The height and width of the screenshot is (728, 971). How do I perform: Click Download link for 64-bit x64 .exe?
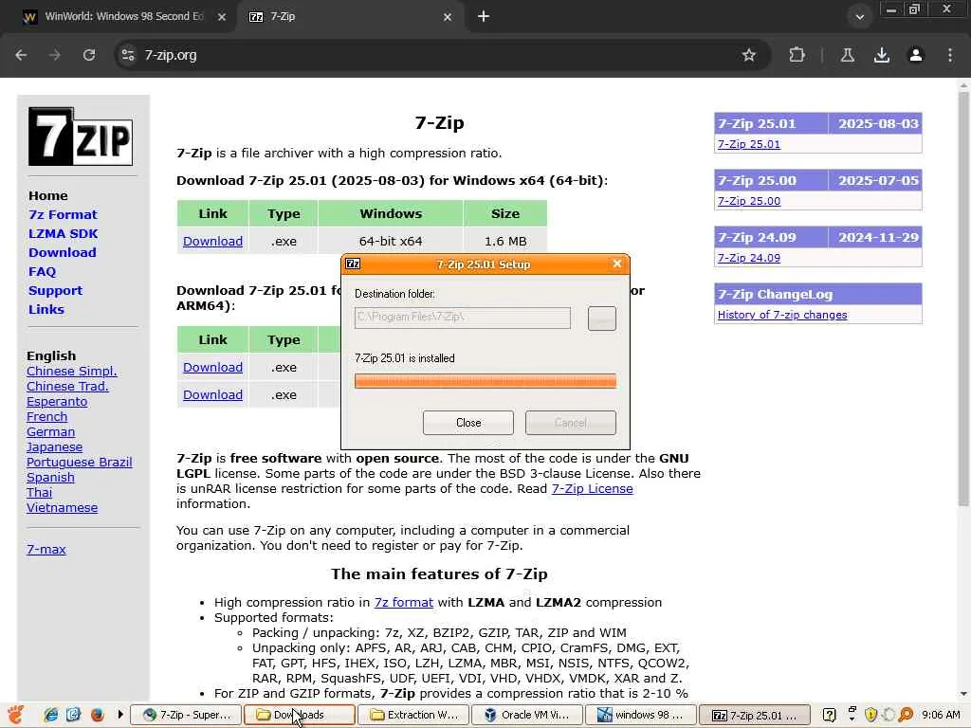pos(212,242)
